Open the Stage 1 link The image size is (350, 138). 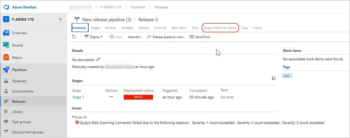[78, 97]
